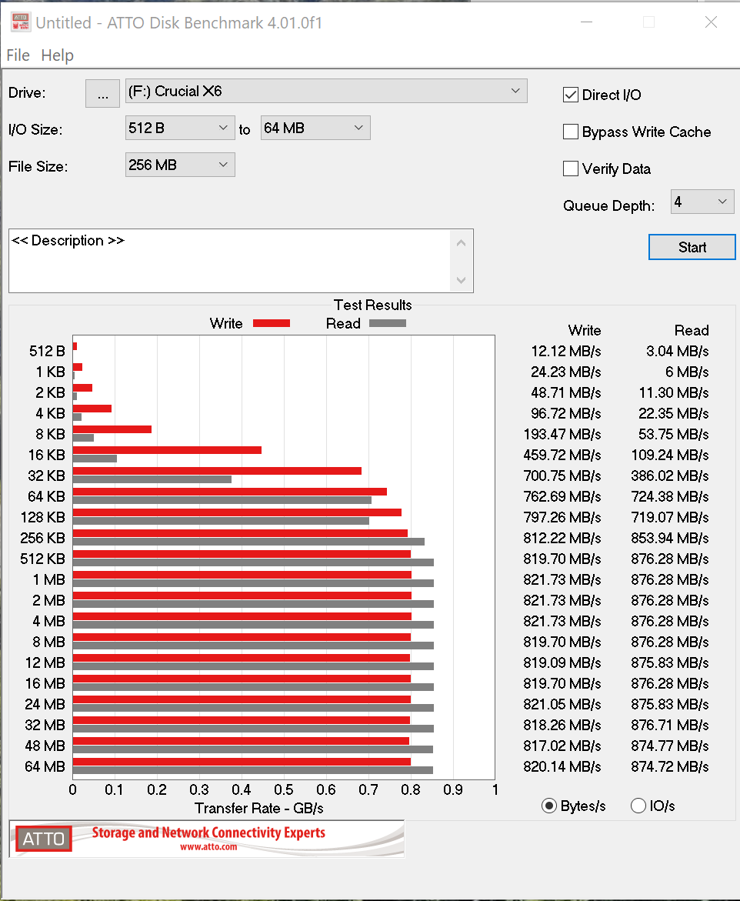Enable Bypass Write Cache option

point(571,132)
